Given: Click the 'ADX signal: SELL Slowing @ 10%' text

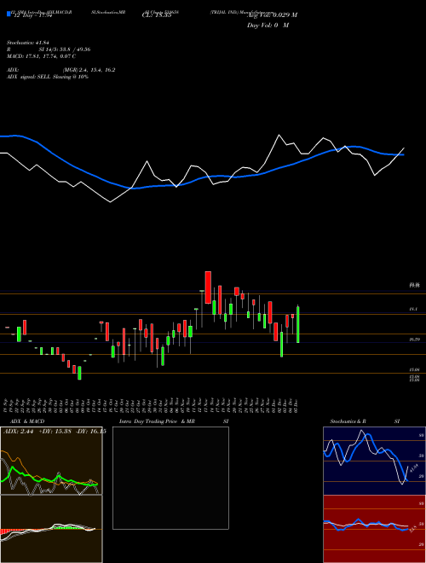Looking at the screenshot, I should [48, 77].
